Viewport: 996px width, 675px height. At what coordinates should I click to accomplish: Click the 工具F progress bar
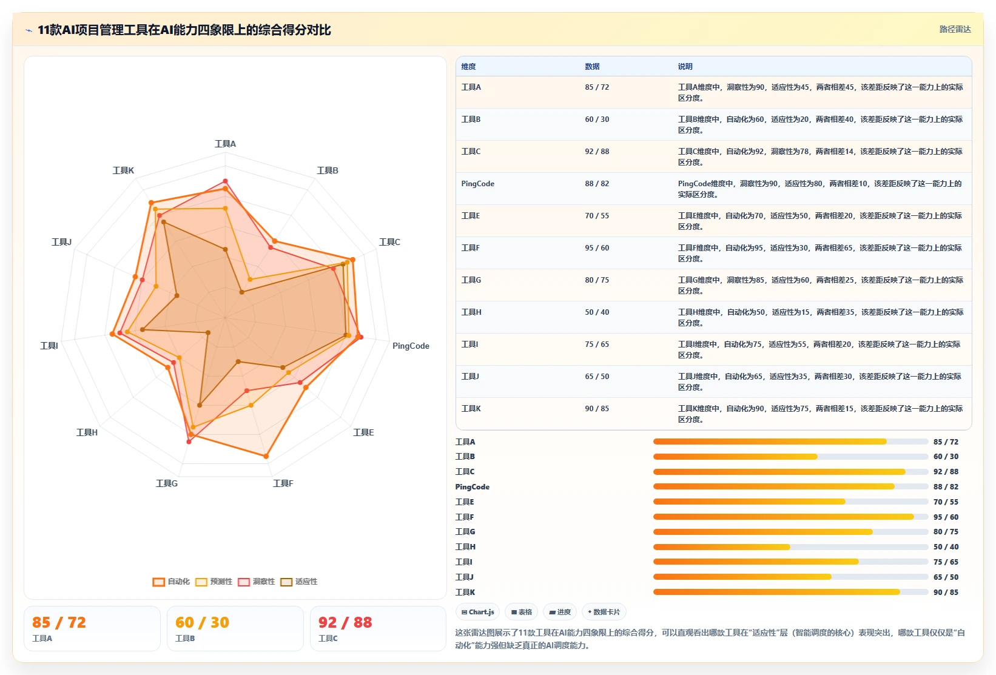pyautogui.click(x=790, y=517)
